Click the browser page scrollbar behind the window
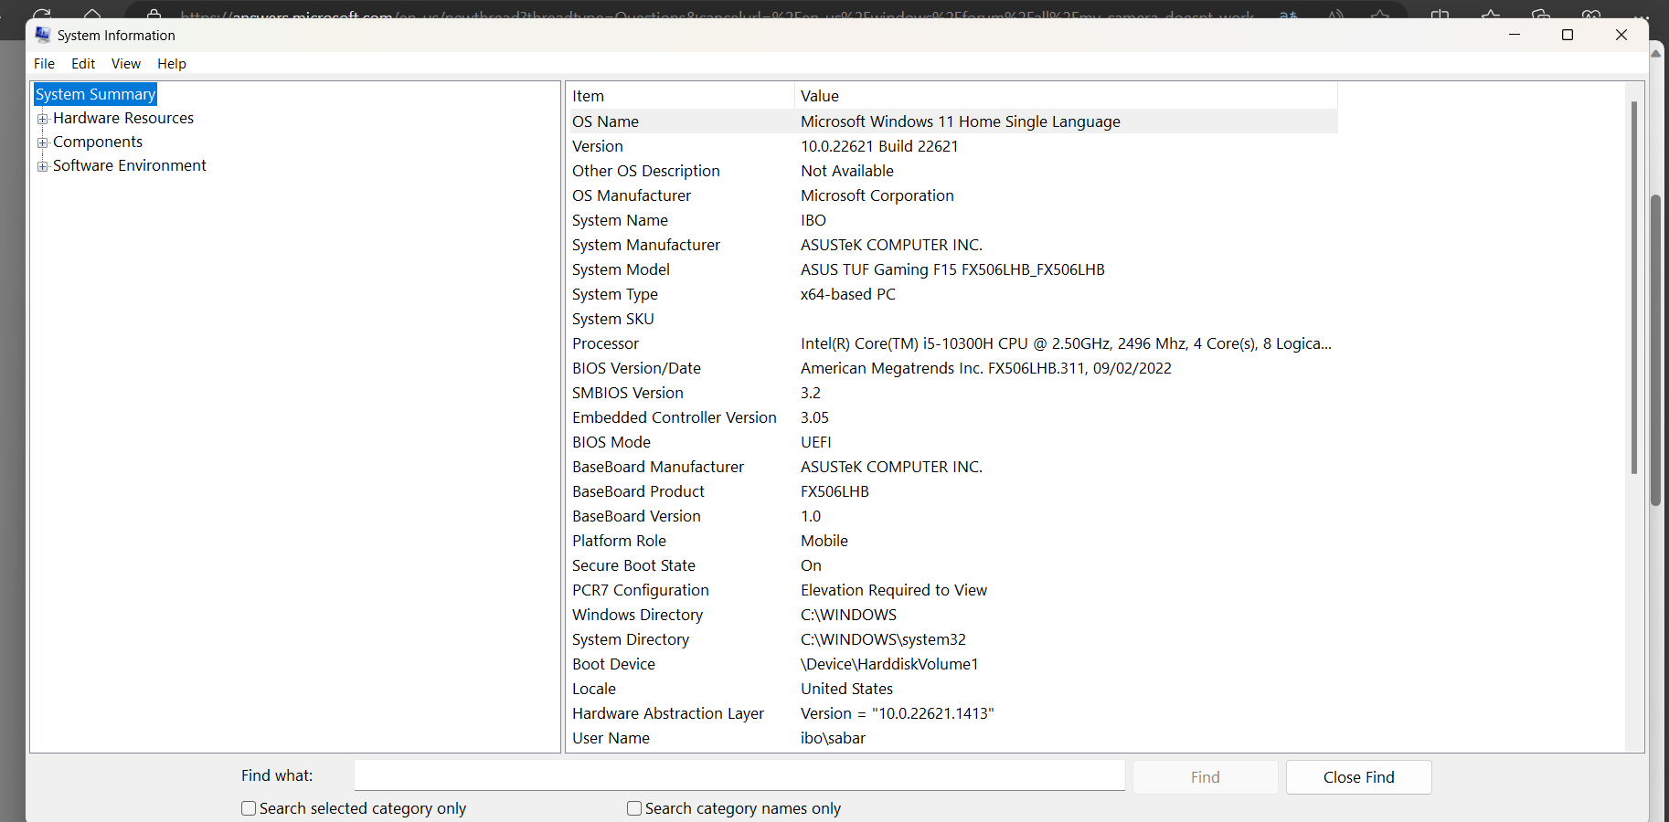 coord(1655,351)
